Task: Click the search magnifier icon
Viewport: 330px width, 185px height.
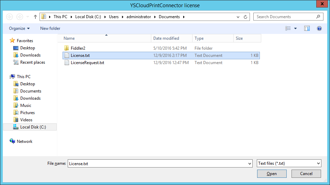Action: [x=318, y=16]
